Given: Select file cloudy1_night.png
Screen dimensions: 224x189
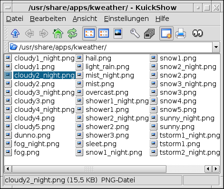Looking at the screenshot, I should tap(44, 58).
